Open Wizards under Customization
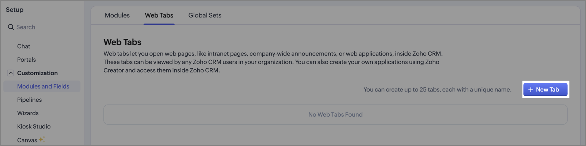 (x=28, y=113)
